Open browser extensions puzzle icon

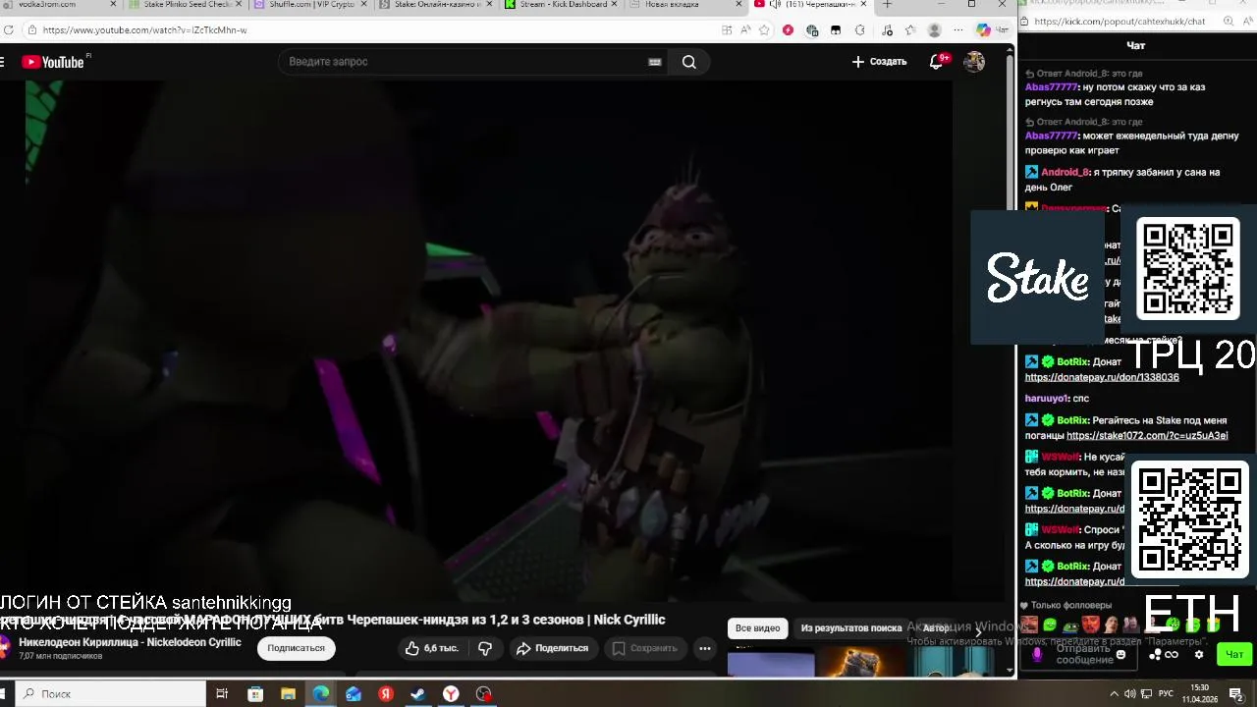[x=861, y=30]
